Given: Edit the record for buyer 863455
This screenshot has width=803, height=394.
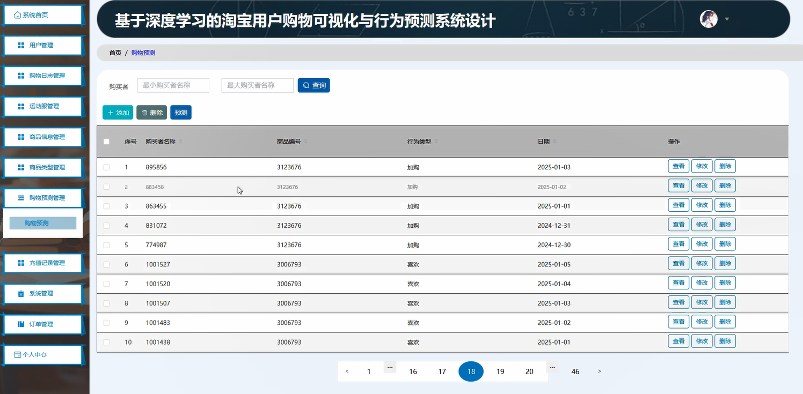Looking at the screenshot, I should point(702,205).
